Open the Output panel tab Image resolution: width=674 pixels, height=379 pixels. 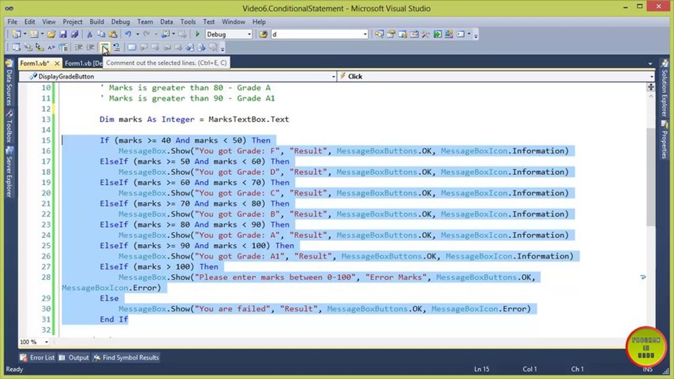pos(74,357)
